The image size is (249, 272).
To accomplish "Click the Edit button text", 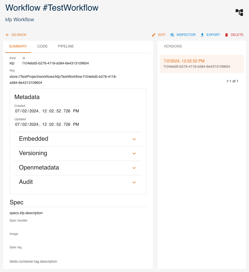I will [162, 35].
